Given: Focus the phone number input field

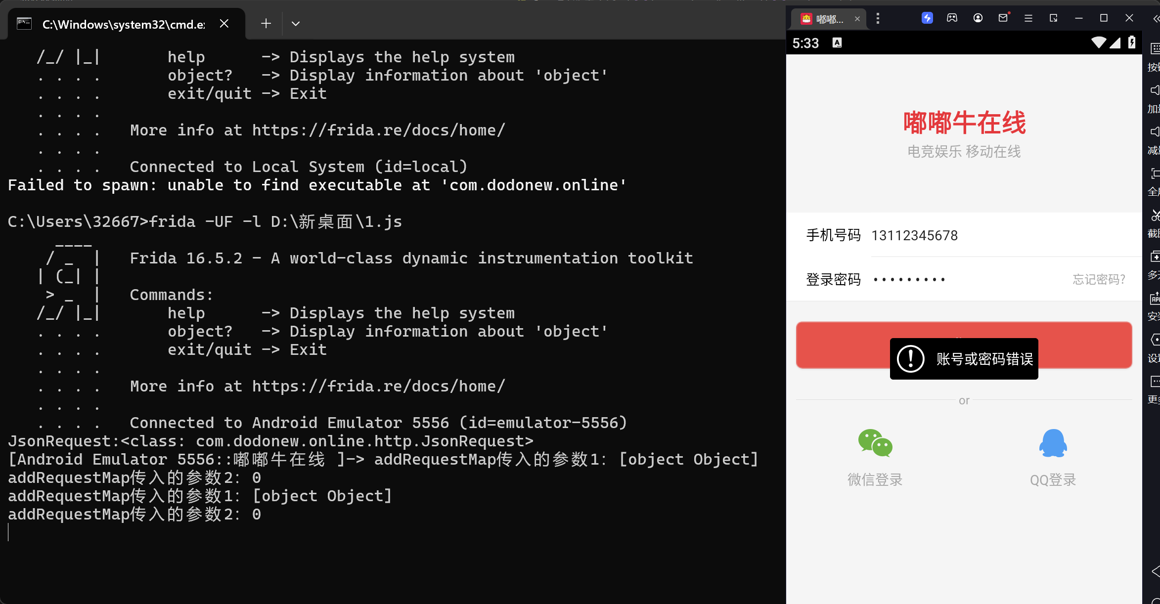Looking at the screenshot, I should pos(1004,235).
